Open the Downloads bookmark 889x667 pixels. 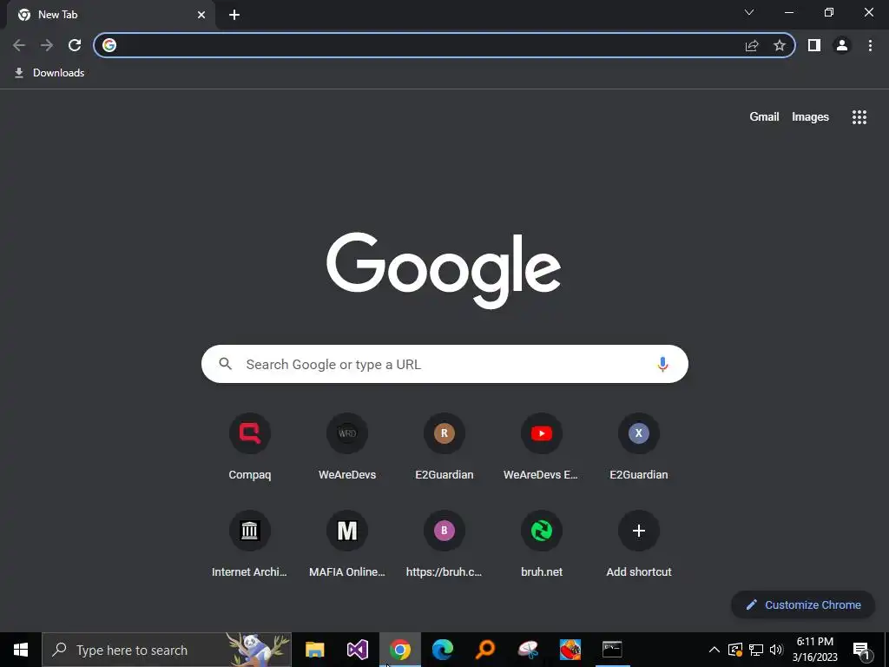point(49,73)
